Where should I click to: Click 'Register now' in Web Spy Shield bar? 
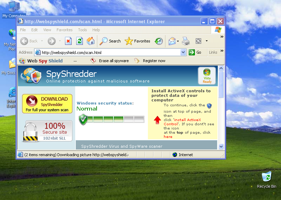[x=154, y=61]
